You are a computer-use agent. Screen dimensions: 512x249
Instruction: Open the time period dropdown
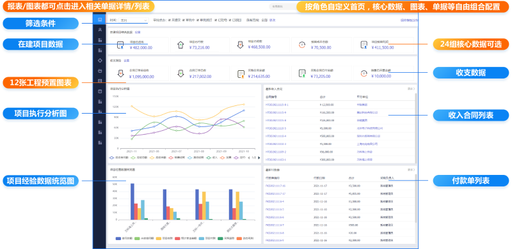click(133, 20)
